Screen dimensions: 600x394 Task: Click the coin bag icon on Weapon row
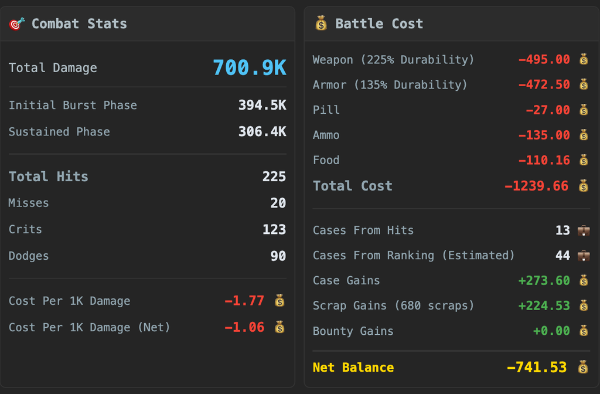[584, 59]
